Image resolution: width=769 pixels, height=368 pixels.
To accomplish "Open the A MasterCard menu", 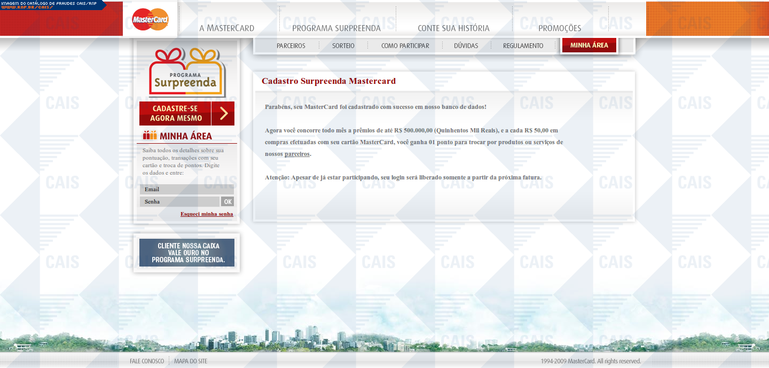I will (x=226, y=28).
